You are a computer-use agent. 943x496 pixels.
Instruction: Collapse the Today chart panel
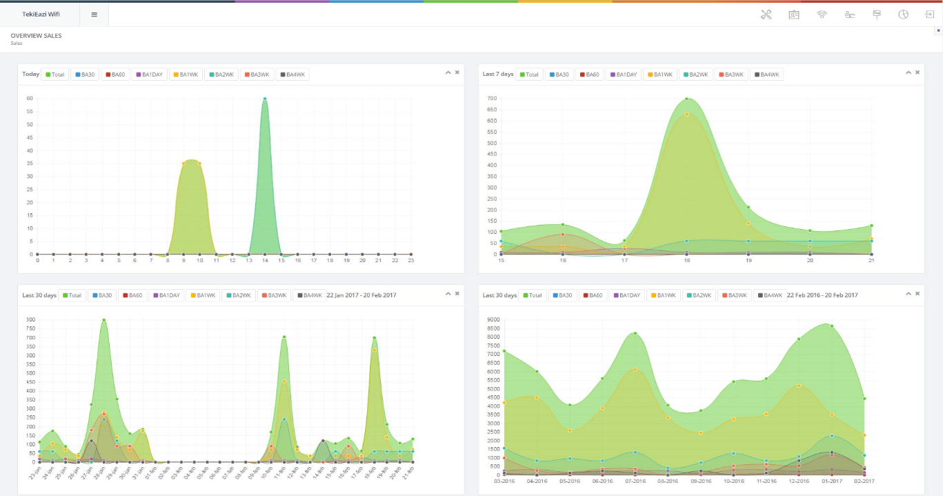(x=448, y=72)
